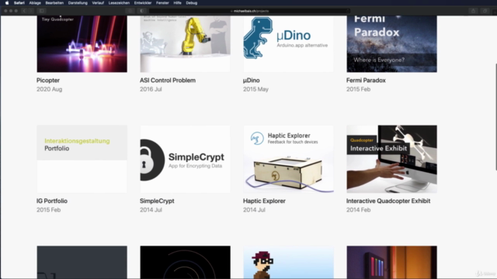
Task: Go back with Safari back arrow
Action: click(x=24, y=11)
